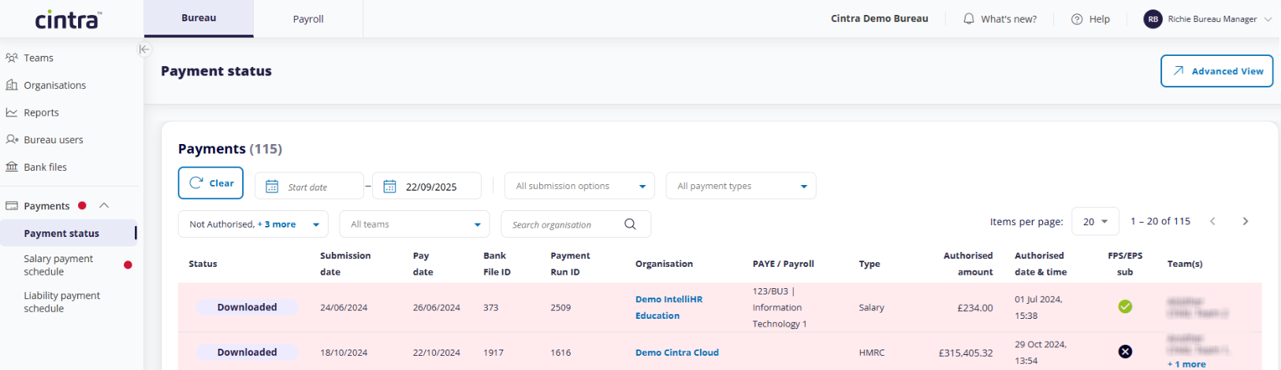Image resolution: width=1281 pixels, height=370 pixels.
Task: Click the Cintra logo
Action: (x=68, y=19)
